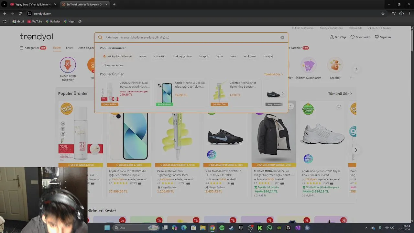Advance the Popüler Ürünler product carousel
The width and height of the screenshot is (414, 233).
[x=356, y=150]
